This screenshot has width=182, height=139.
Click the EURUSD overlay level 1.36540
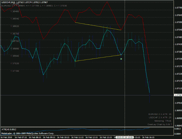click(15, 19)
